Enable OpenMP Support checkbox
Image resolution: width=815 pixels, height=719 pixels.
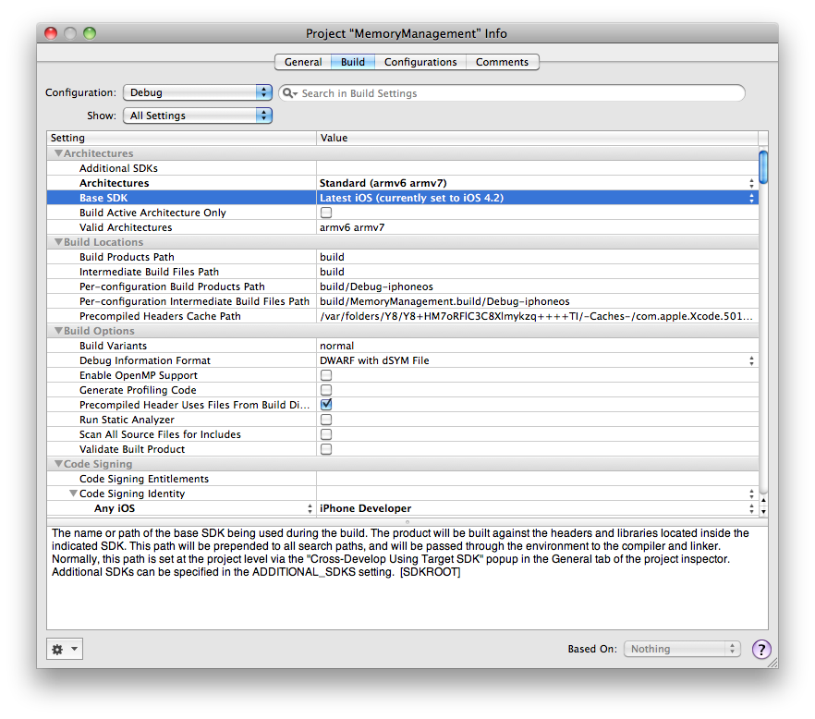click(326, 375)
